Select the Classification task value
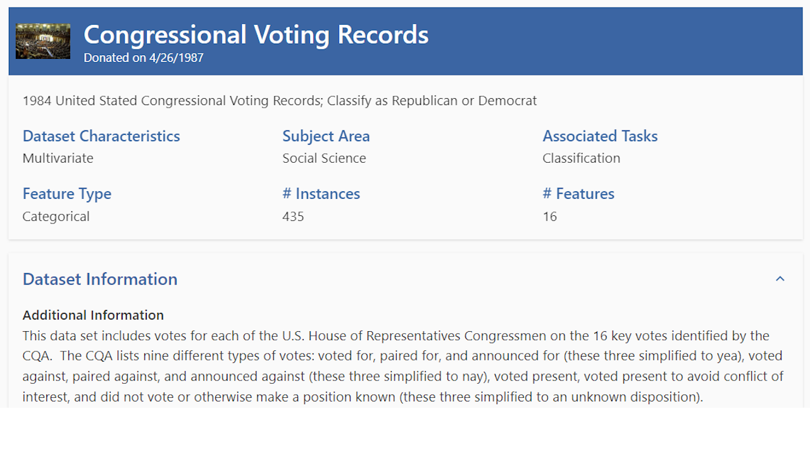Image resolution: width=810 pixels, height=456 pixels. click(x=581, y=158)
